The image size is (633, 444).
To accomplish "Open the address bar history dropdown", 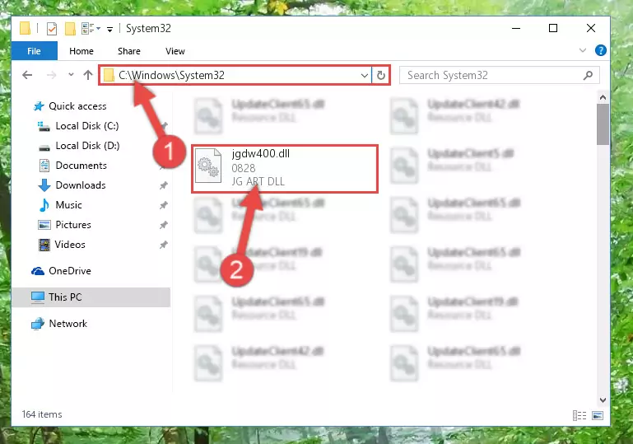I will [364, 76].
